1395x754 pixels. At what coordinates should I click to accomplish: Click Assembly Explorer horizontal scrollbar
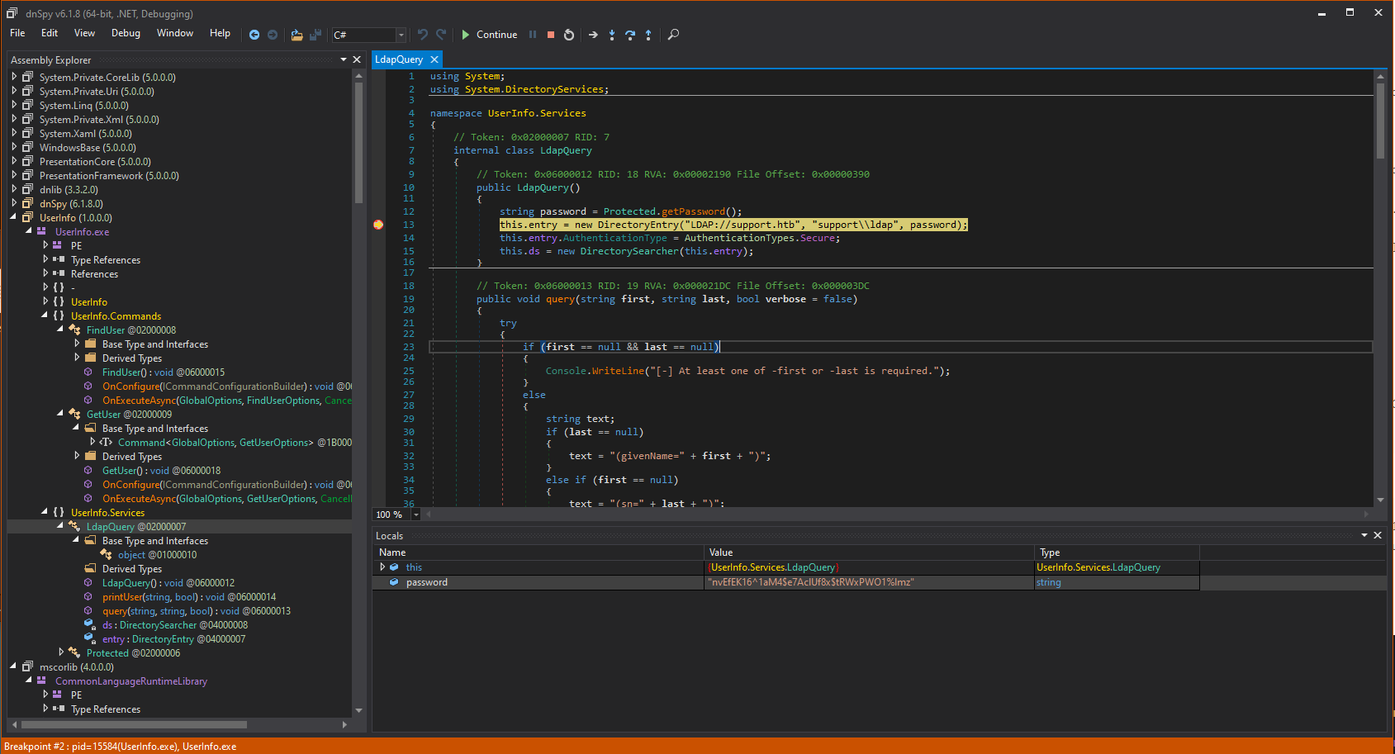click(179, 724)
